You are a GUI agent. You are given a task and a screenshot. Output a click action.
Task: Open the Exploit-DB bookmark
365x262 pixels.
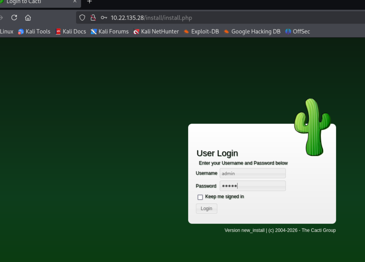201,31
